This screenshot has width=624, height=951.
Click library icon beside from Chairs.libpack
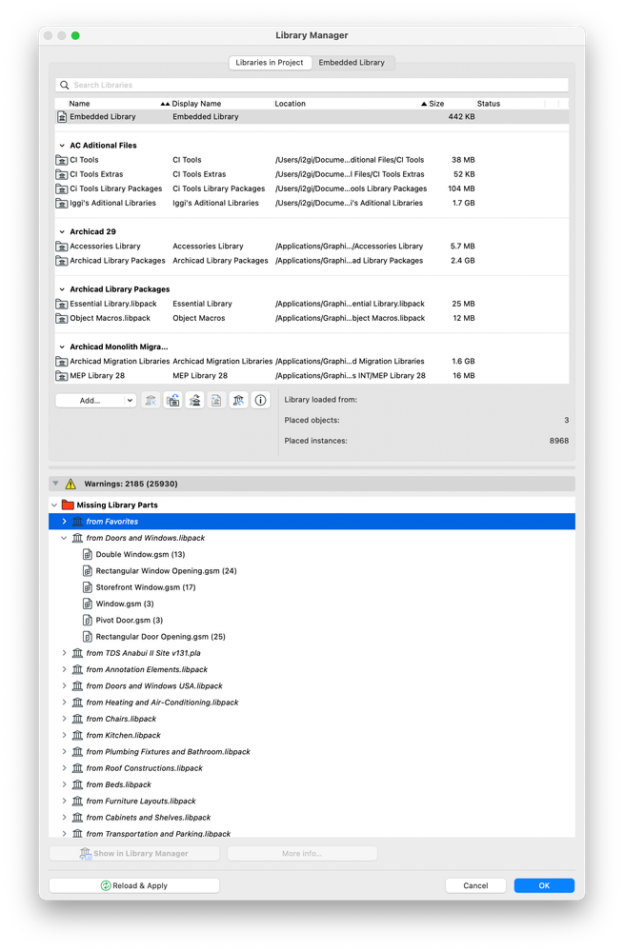77,719
